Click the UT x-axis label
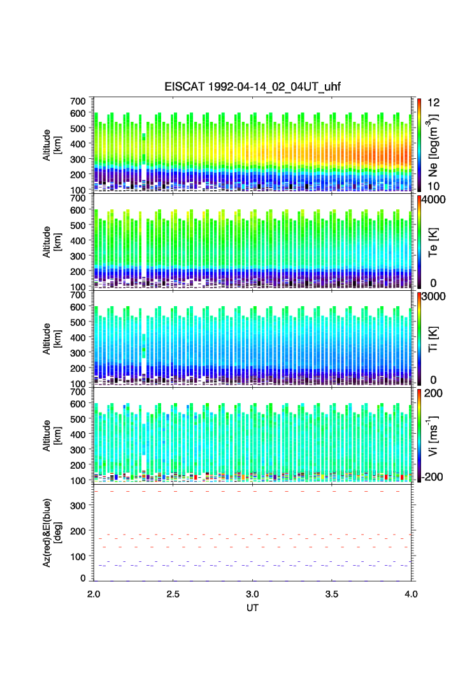This screenshot has height=678, width=451. tap(252, 607)
